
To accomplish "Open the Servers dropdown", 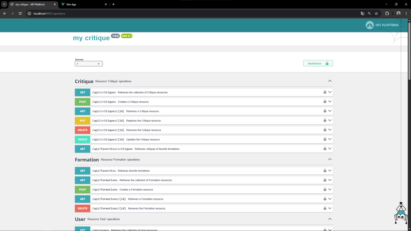I will pyautogui.click(x=89, y=64).
